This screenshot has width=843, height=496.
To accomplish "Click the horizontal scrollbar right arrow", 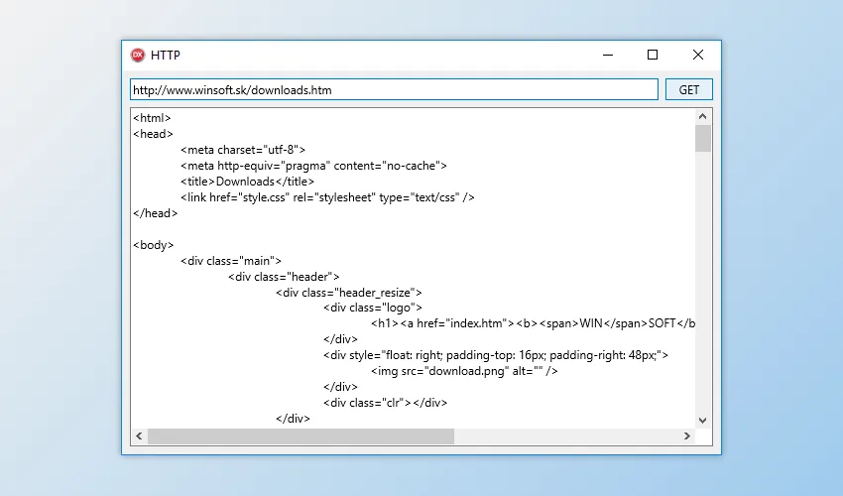I will (687, 435).
